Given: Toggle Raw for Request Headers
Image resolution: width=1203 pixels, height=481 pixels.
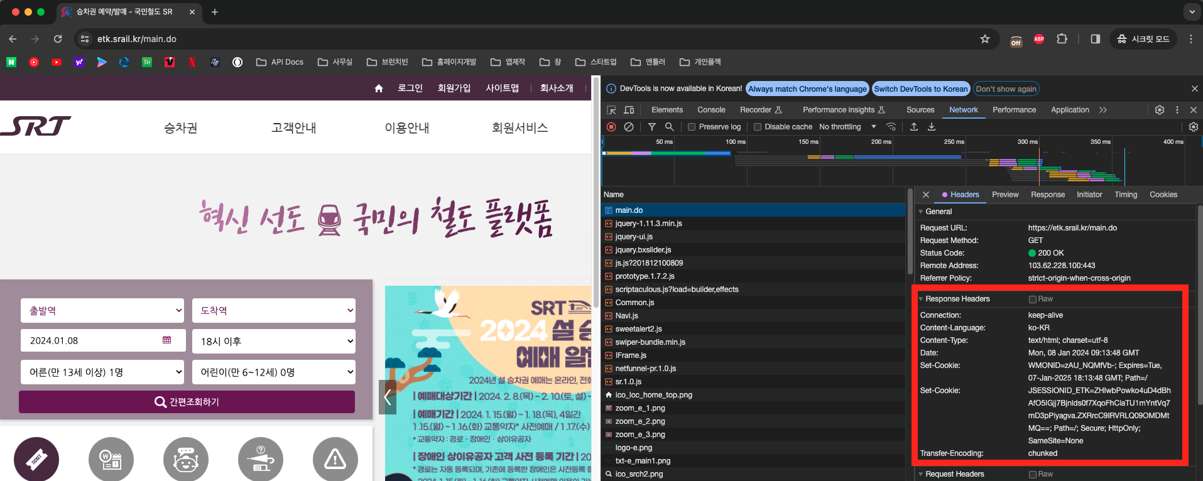Looking at the screenshot, I should pyautogui.click(x=1033, y=474).
